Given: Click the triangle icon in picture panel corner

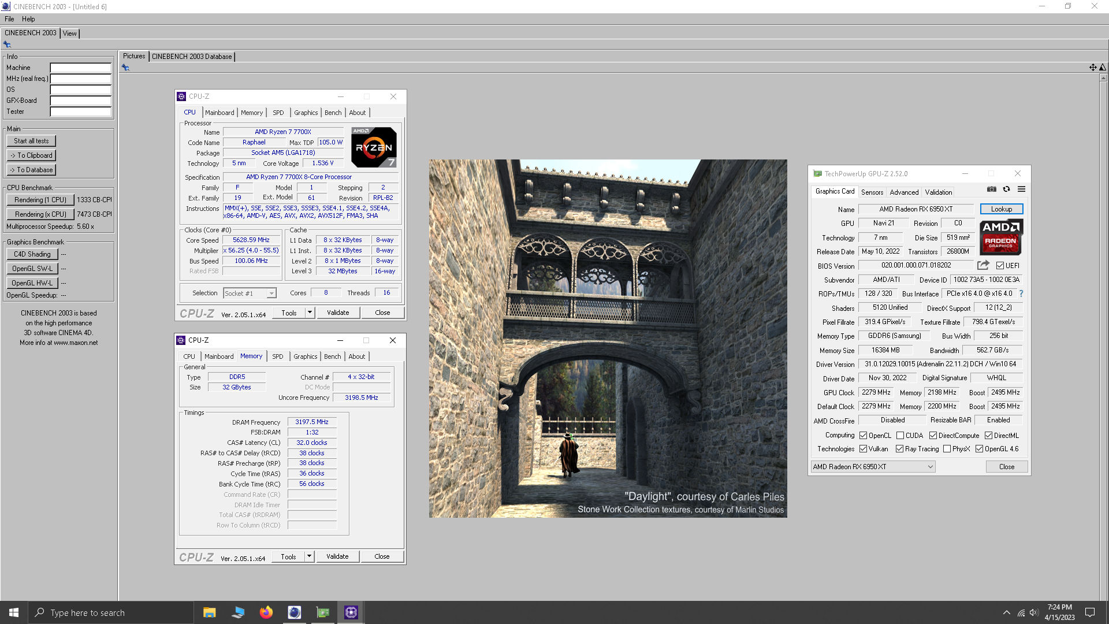Looking at the screenshot, I should point(1103,68).
